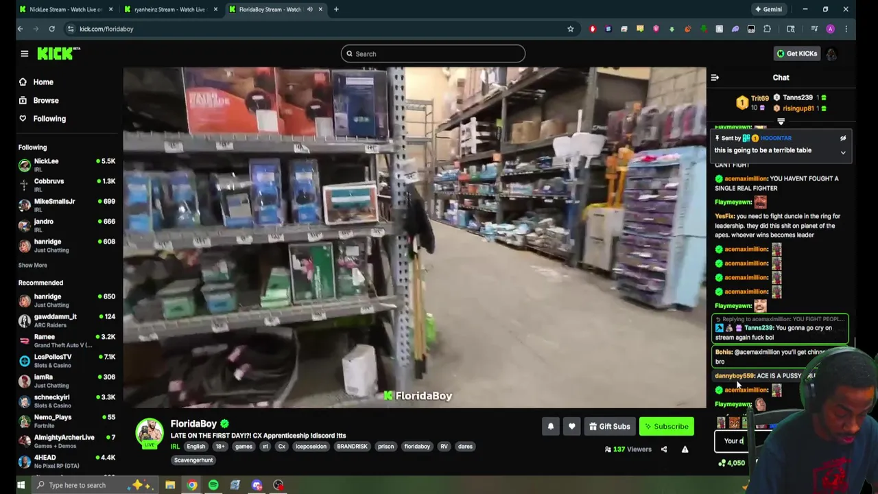The height and width of the screenshot is (494, 878).
Task: Click YesFix username in chat
Action: [724, 216]
